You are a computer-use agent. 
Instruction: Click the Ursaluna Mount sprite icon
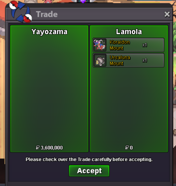100,60
